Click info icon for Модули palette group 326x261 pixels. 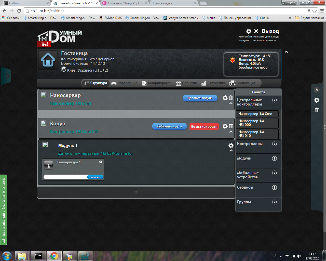274,158
